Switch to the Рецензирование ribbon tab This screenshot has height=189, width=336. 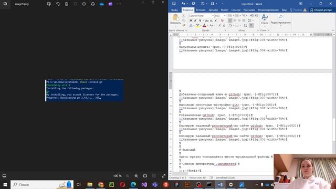[x=268, y=10]
